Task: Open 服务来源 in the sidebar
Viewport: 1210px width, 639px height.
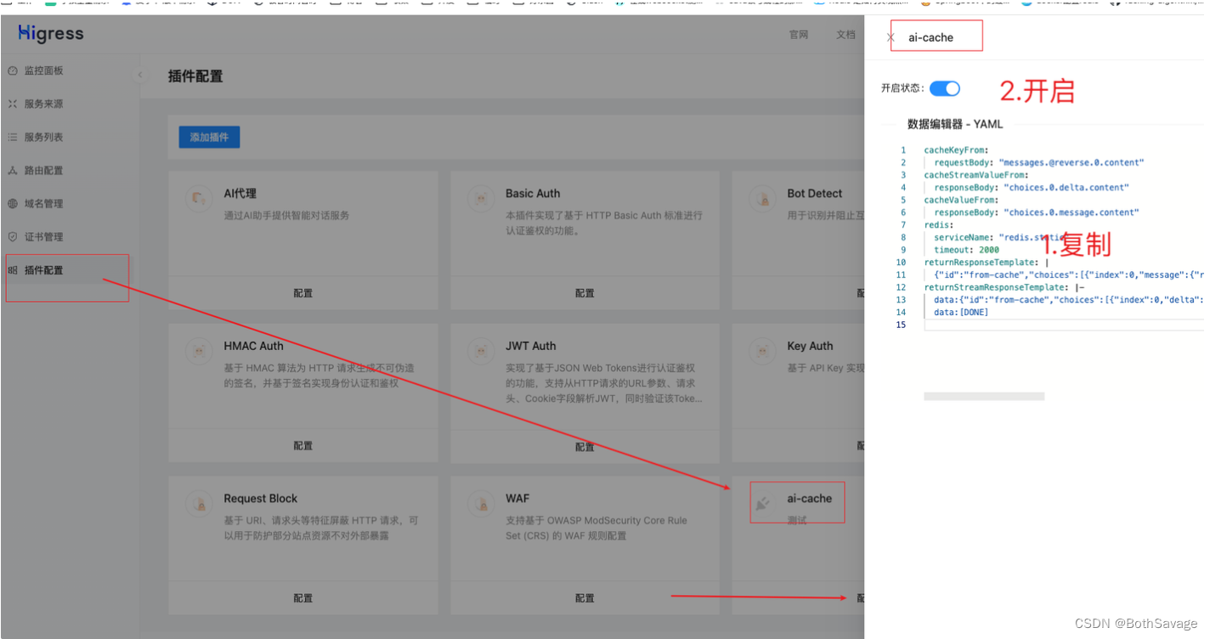Action: click(x=43, y=104)
